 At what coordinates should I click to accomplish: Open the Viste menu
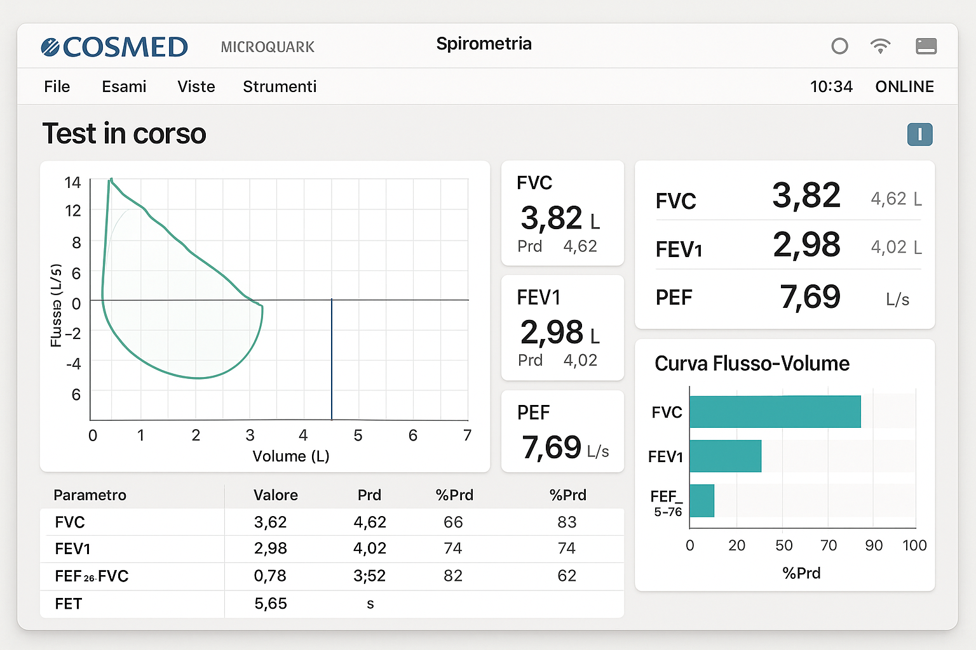point(196,87)
